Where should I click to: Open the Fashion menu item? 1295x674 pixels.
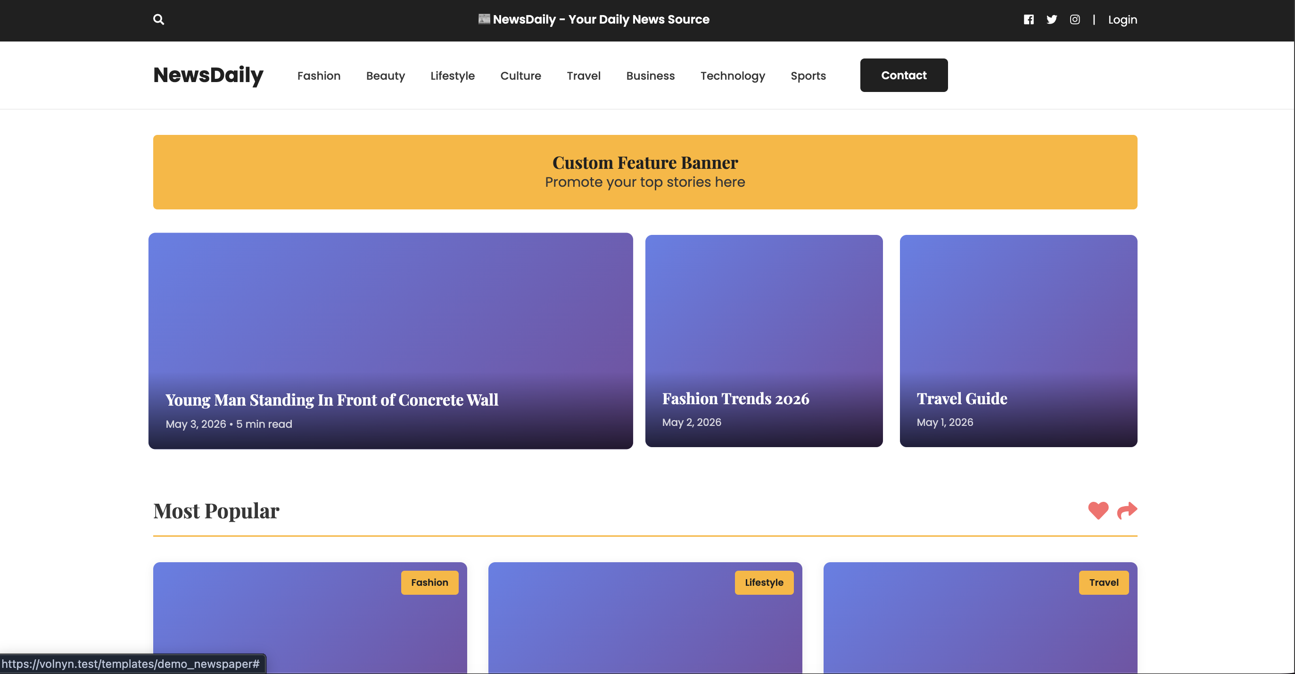tap(319, 75)
